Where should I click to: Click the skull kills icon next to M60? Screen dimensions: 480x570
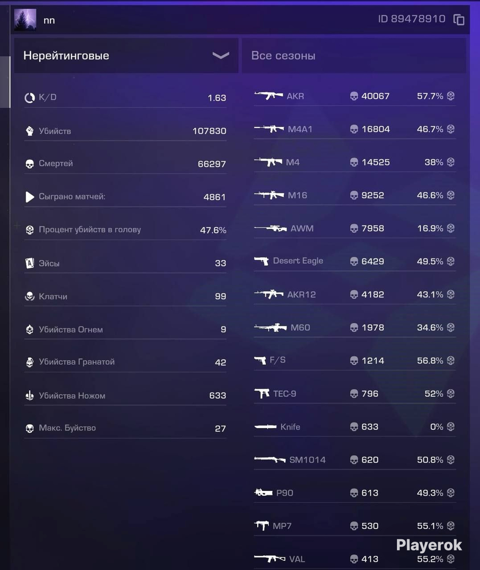coord(354,328)
